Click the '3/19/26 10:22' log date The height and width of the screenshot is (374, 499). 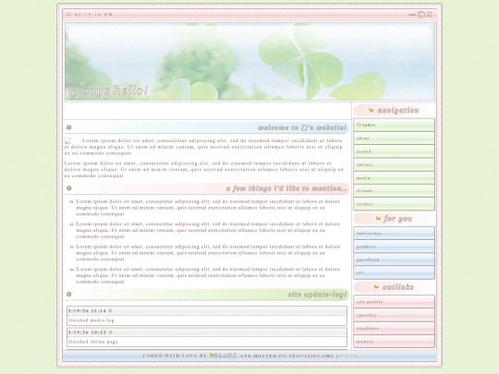[87, 332]
